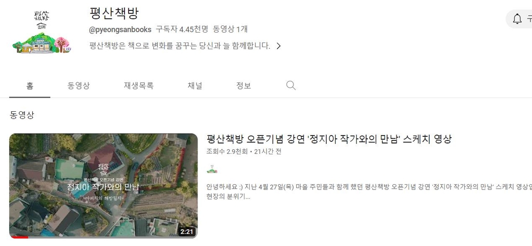Open the 정지아 작가와의 만남 video thumbnail
This screenshot has height=246, width=532.
(103, 186)
